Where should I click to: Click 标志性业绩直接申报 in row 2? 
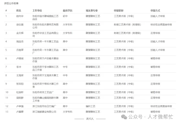coord(161,25)
